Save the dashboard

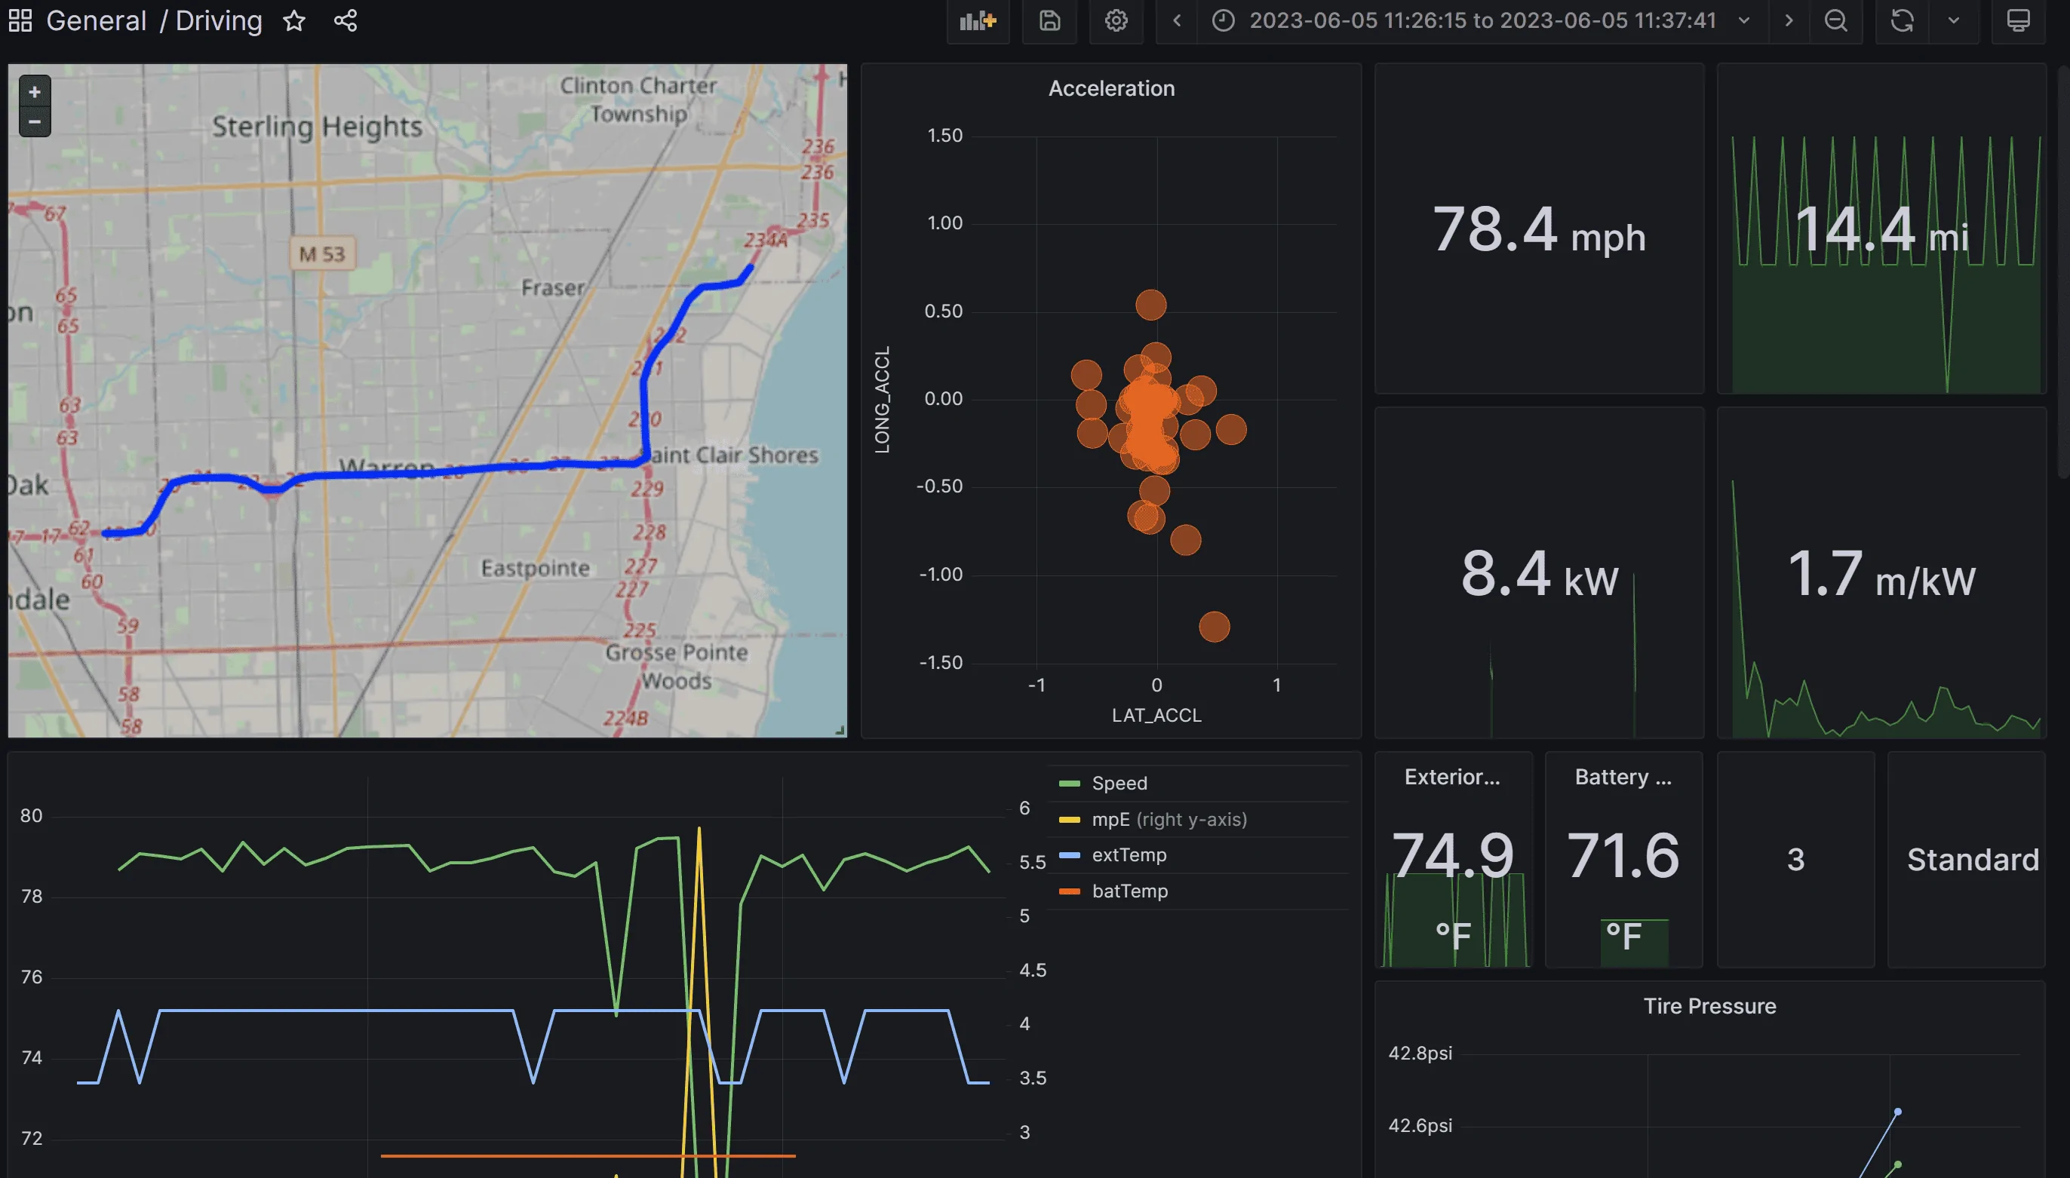click(1049, 21)
